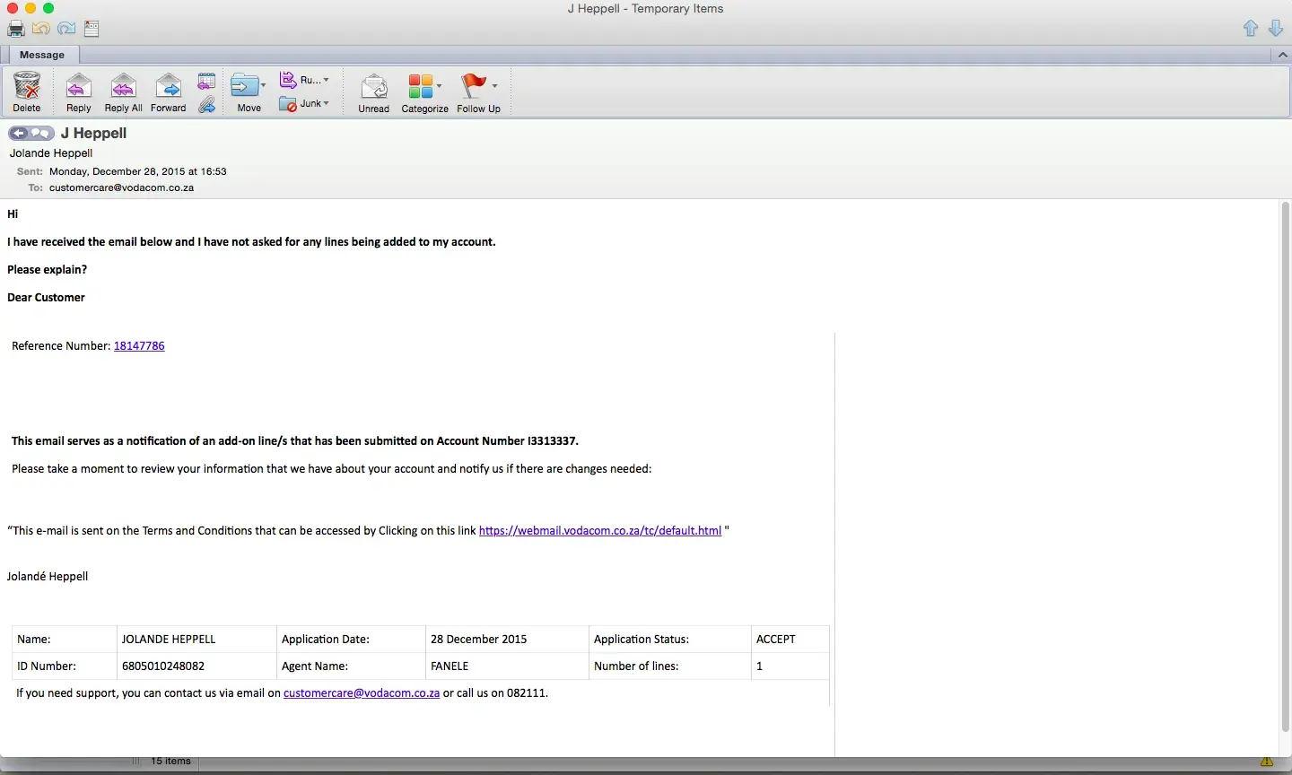Open the Categorize color squares menu
The height and width of the screenshot is (775, 1292).
click(x=424, y=88)
